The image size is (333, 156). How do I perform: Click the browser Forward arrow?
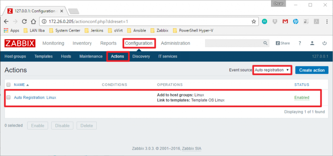point(15,21)
